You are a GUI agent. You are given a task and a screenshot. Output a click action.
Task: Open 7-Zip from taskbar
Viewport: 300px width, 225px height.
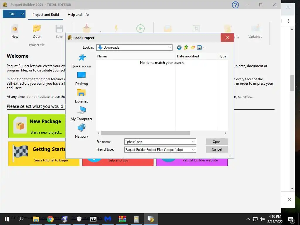click(93, 219)
